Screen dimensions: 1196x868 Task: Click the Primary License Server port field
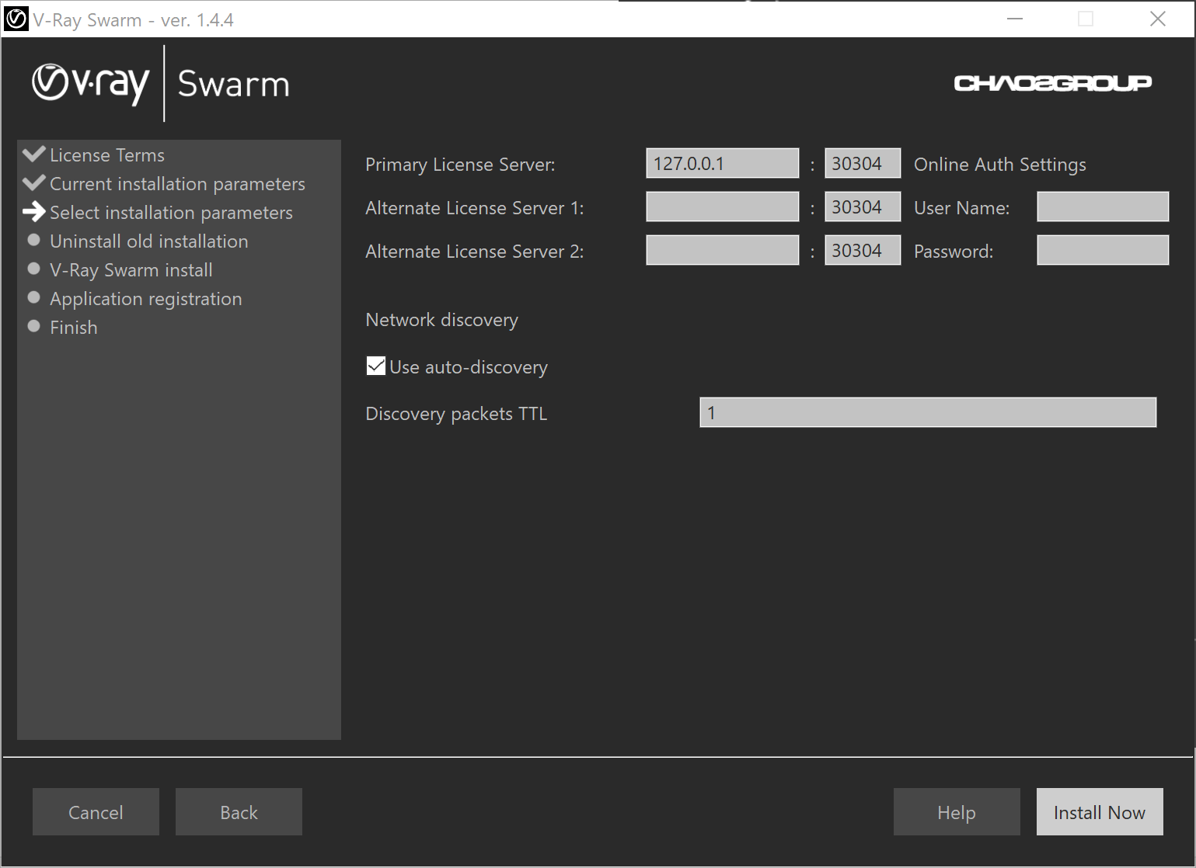pyautogui.click(x=863, y=164)
